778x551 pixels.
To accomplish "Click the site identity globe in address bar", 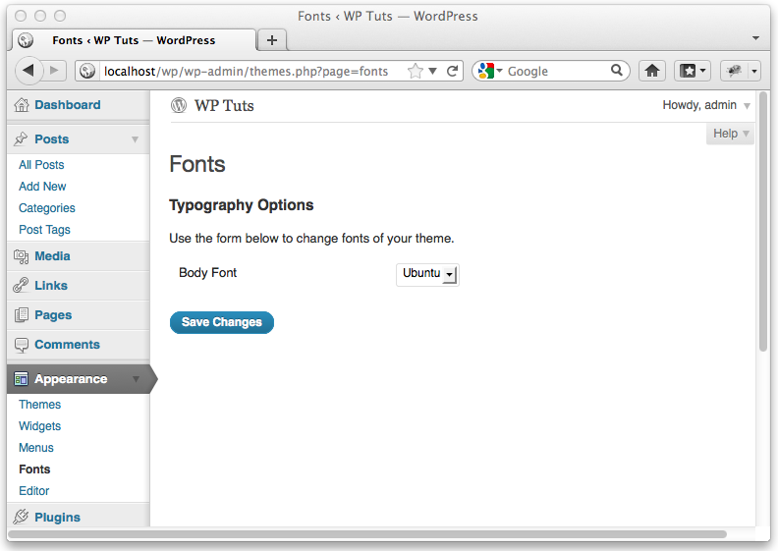I will (87, 71).
